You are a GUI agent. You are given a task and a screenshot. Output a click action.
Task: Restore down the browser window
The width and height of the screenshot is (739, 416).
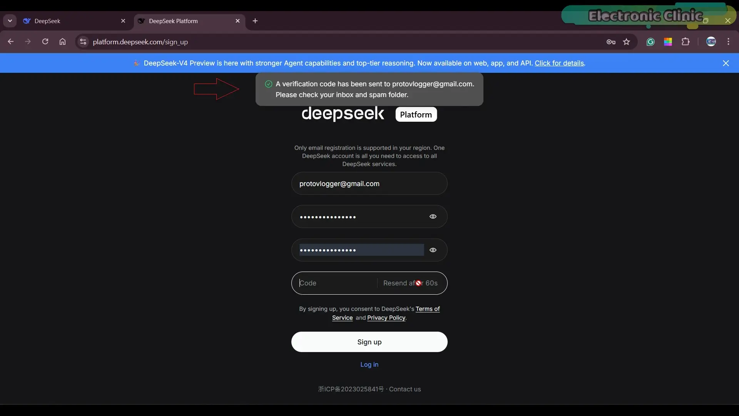tap(706, 21)
